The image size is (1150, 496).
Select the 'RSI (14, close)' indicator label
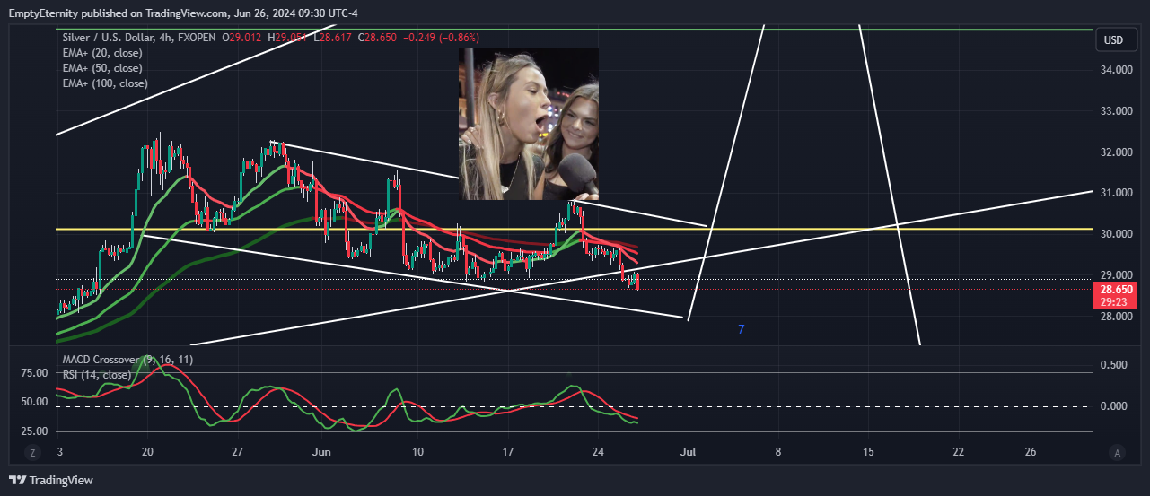[96, 375]
